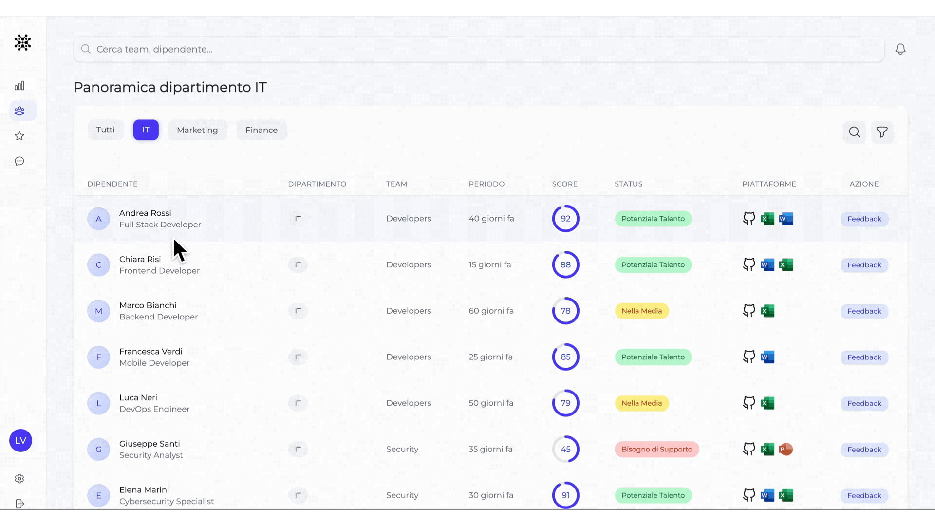935x526 pixels.
Task: Click the table search magnifier button
Action: [x=855, y=132]
